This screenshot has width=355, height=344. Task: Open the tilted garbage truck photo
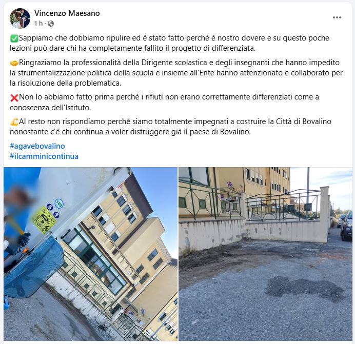91,254
